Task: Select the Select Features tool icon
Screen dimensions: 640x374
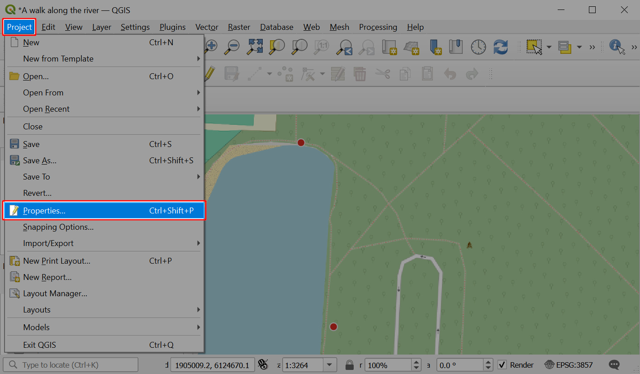Action: (535, 47)
